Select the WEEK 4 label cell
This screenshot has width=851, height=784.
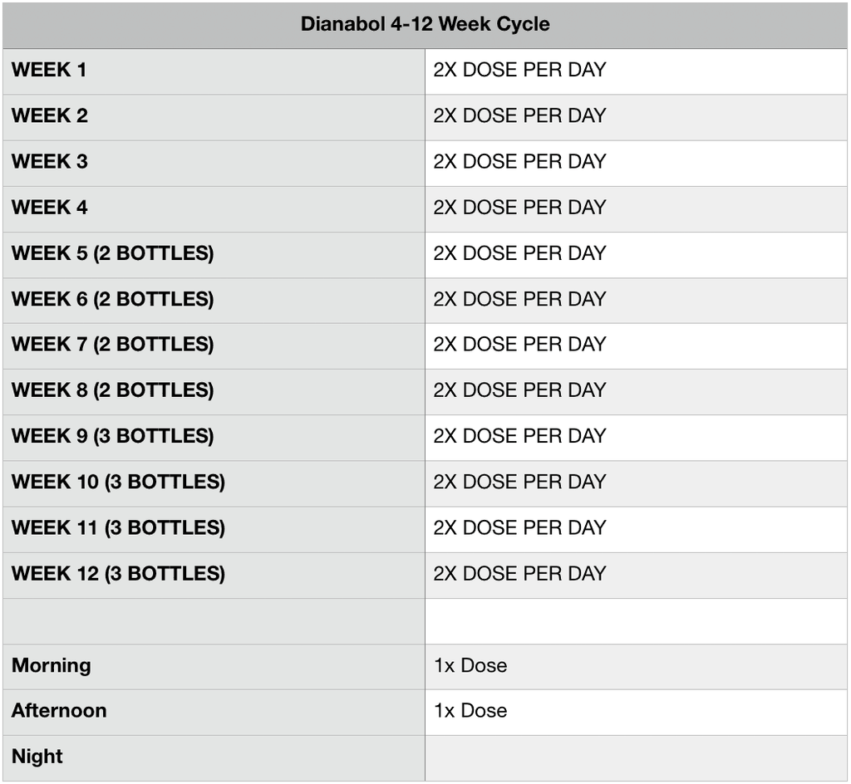tap(50, 208)
